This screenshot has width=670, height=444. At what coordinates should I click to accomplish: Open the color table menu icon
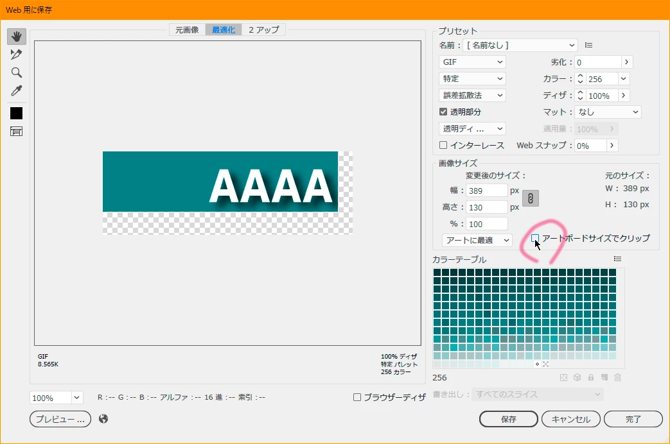tap(617, 259)
